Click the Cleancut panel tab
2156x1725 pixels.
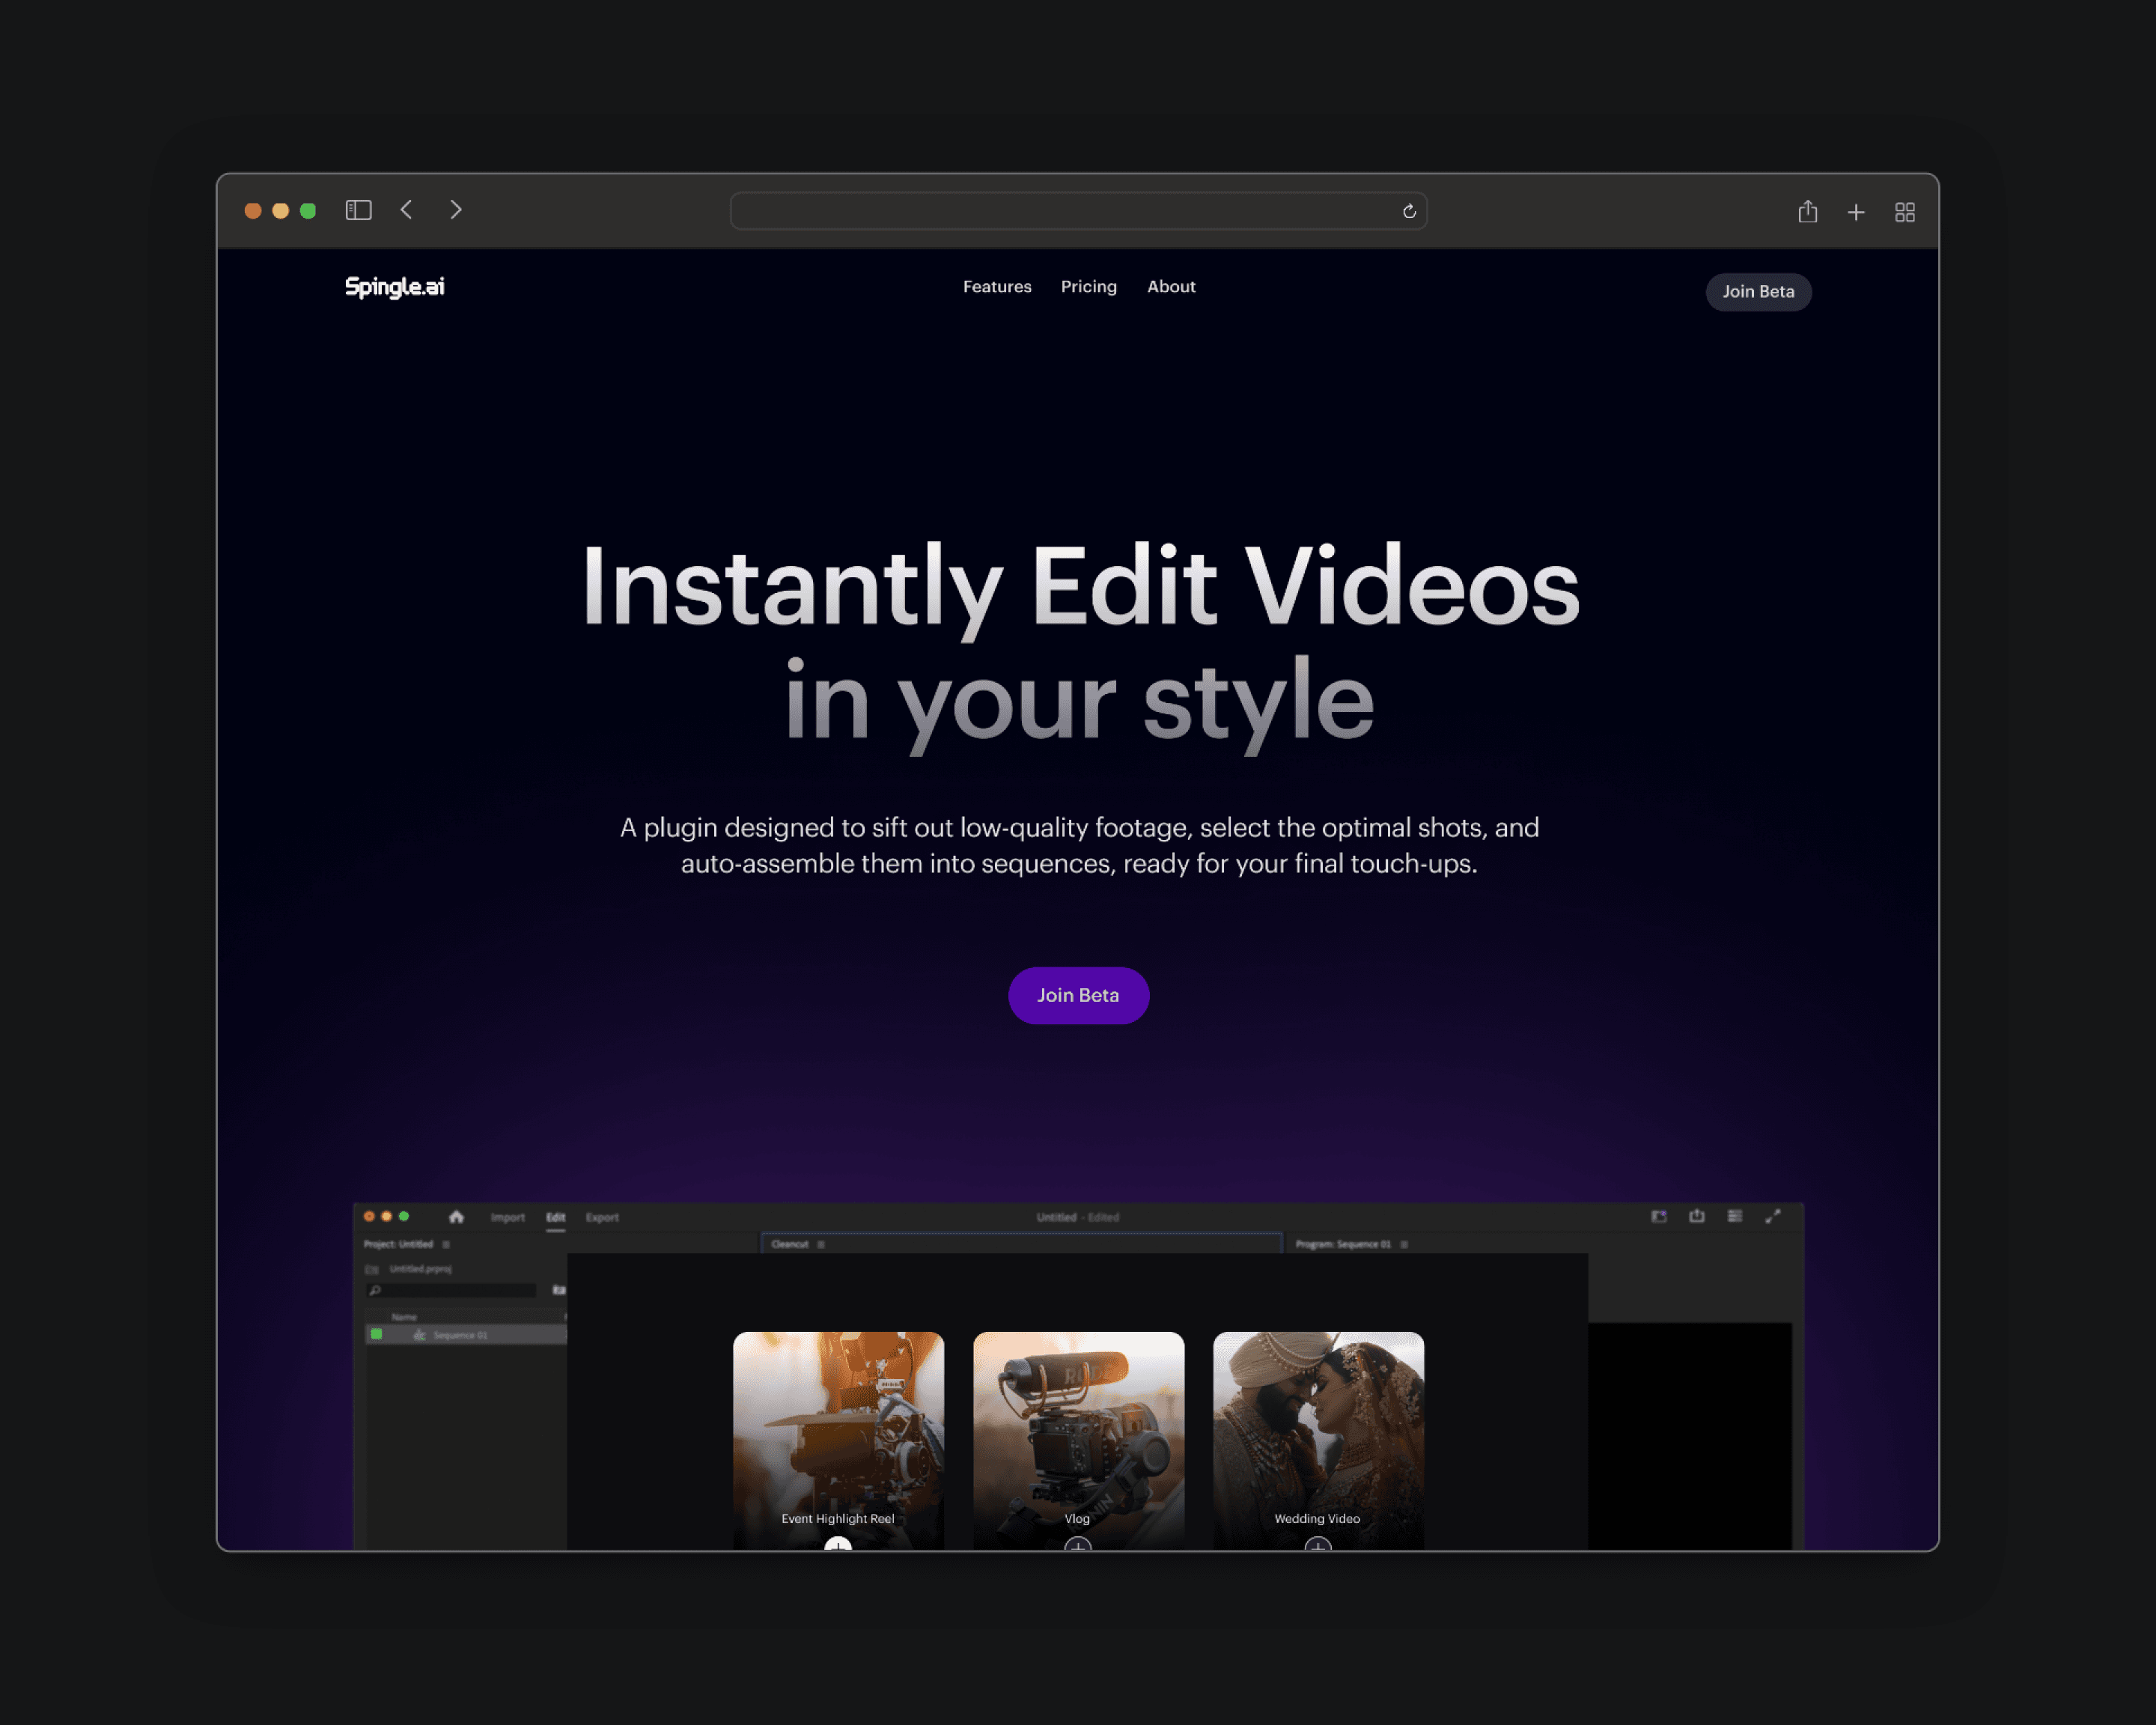click(x=789, y=1245)
